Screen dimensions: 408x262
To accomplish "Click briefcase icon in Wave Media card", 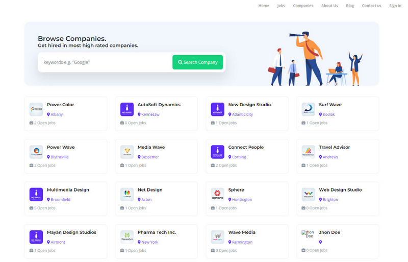I will pyautogui.click(x=213, y=250).
